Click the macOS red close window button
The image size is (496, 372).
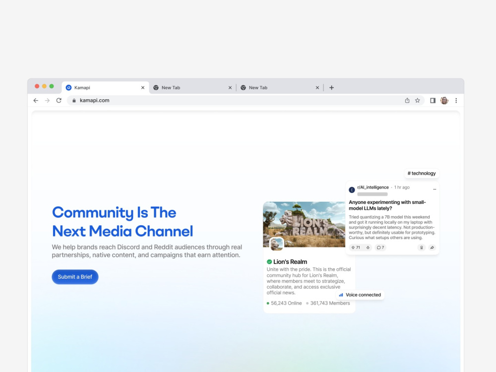(37, 86)
